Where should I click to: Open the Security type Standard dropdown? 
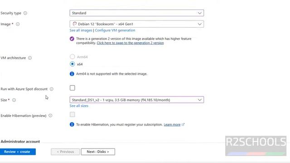point(137,13)
